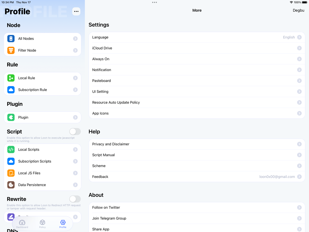Open Privacy and Disclaimer chevron
309x232 pixels.
299,144
